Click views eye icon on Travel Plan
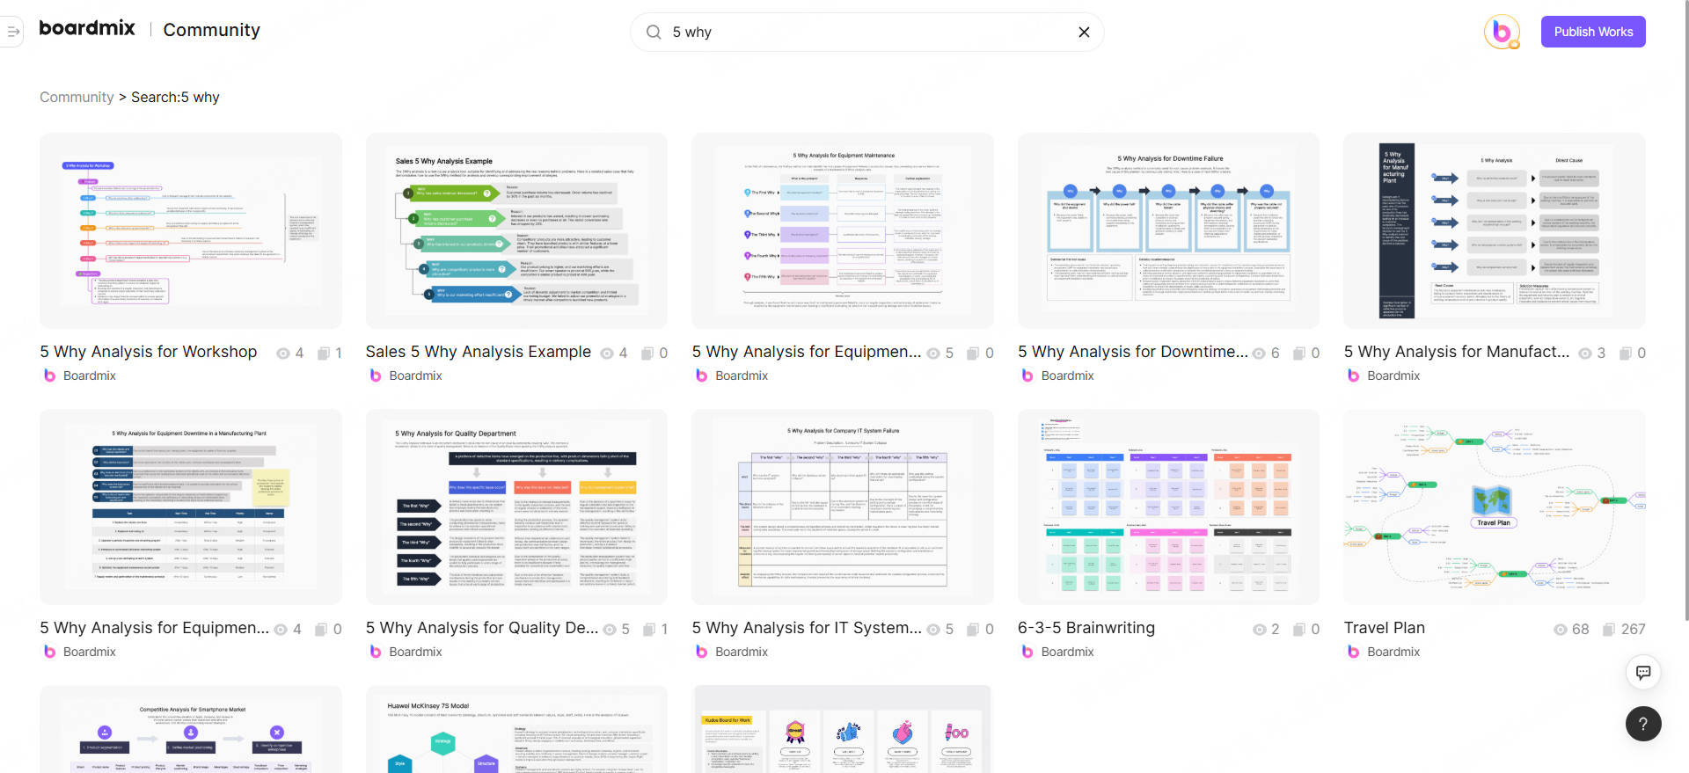 pyautogui.click(x=1561, y=630)
